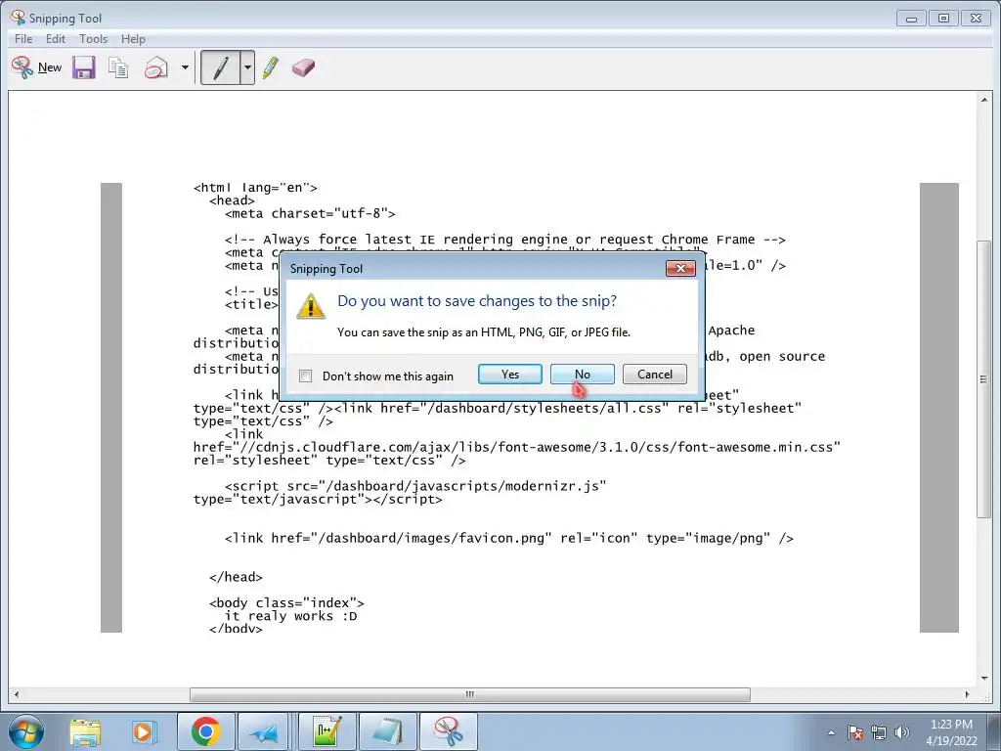Send snip via the envelope icon
Screen dimensions: 1001x751
(156, 67)
